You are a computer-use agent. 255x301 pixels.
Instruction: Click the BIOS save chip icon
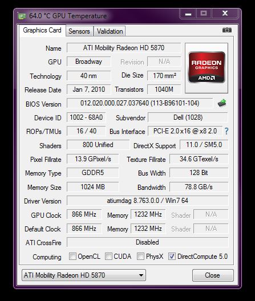(x=222, y=103)
